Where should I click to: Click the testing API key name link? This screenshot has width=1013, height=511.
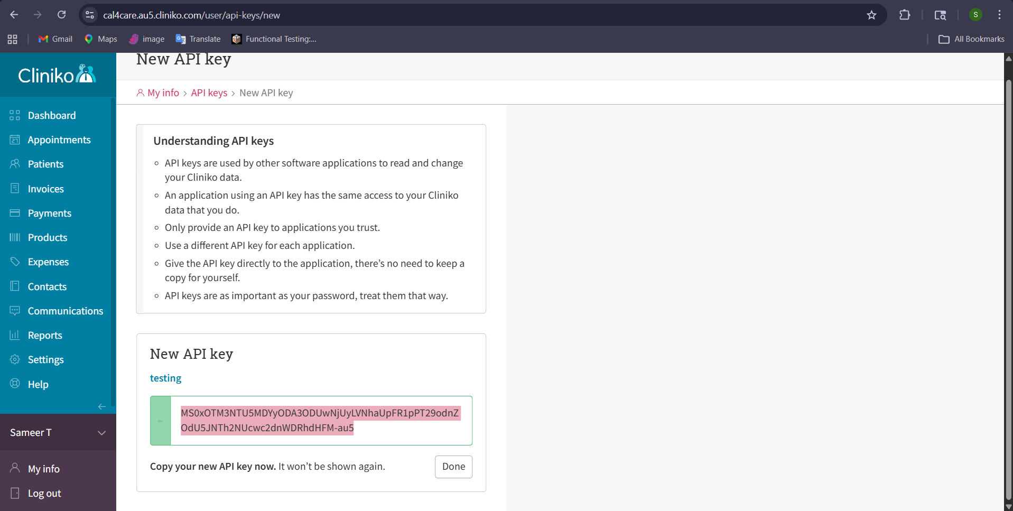(165, 378)
